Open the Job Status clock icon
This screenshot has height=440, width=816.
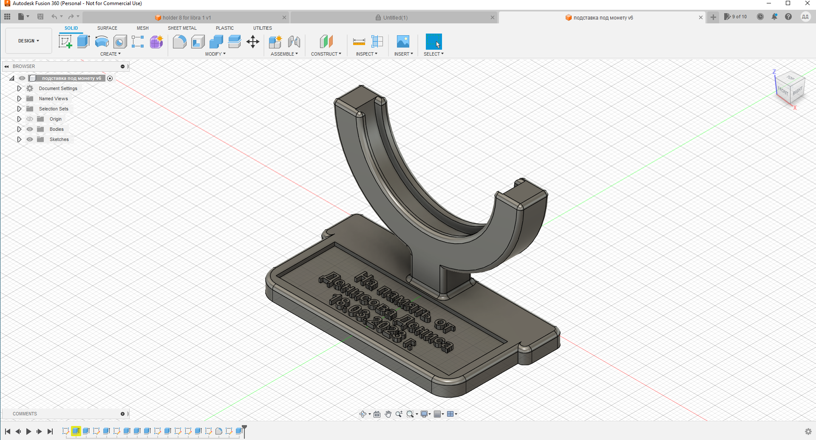point(760,17)
